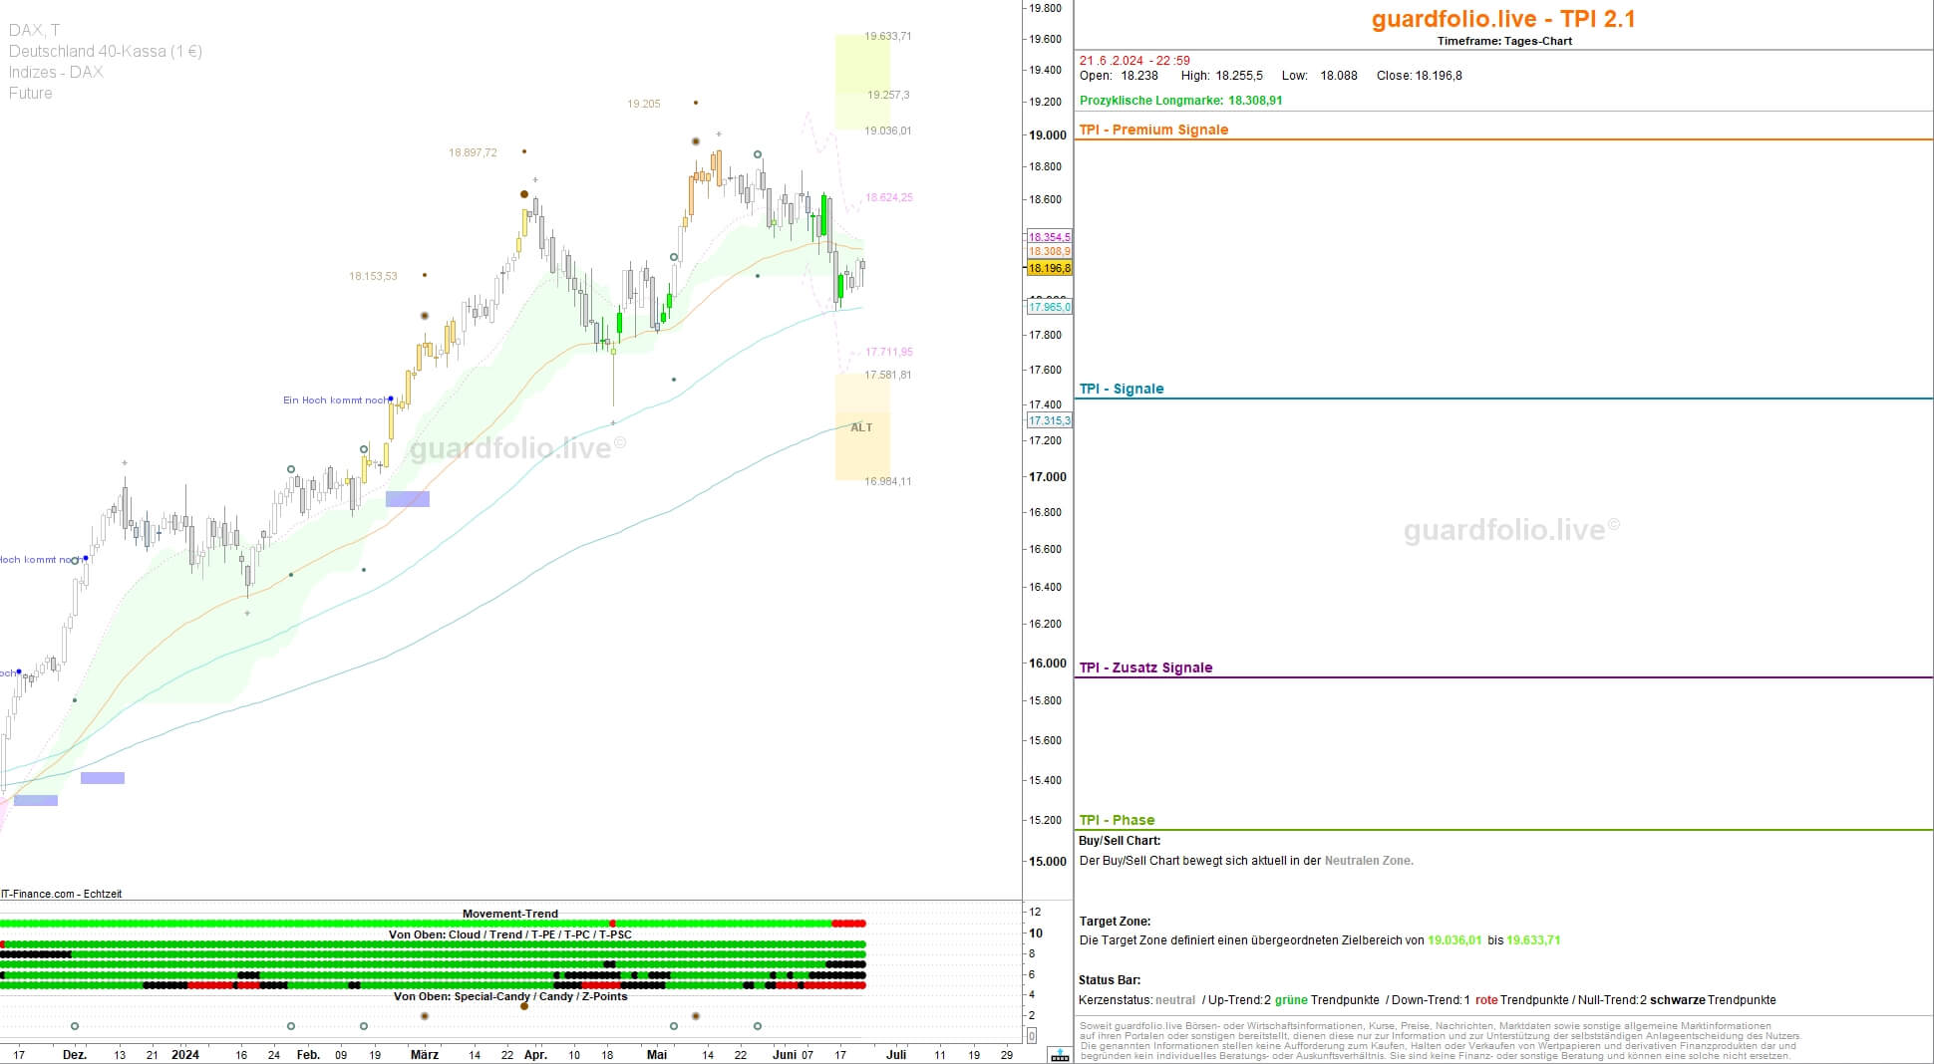Select the 17.315,3 price tag on axis

point(1050,420)
